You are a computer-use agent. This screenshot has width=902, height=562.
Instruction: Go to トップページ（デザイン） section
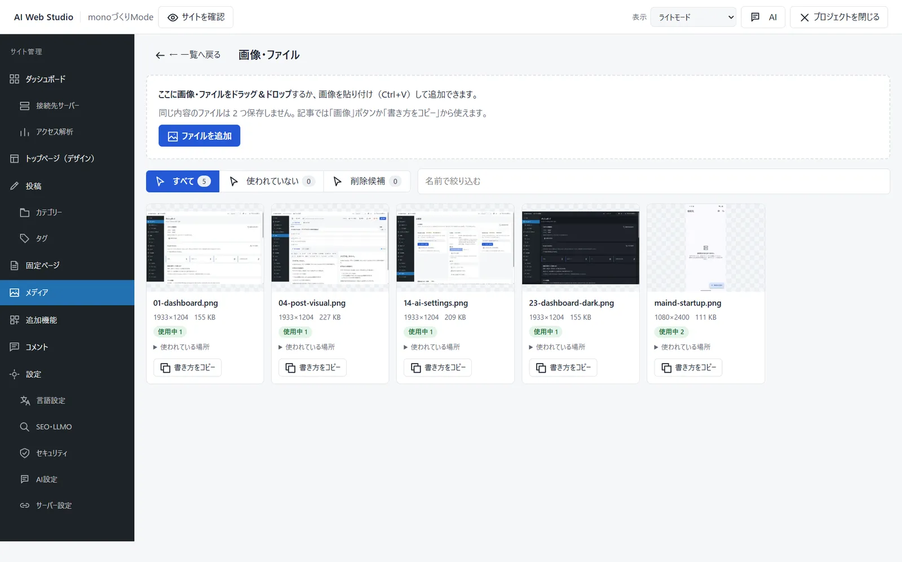(x=67, y=158)
